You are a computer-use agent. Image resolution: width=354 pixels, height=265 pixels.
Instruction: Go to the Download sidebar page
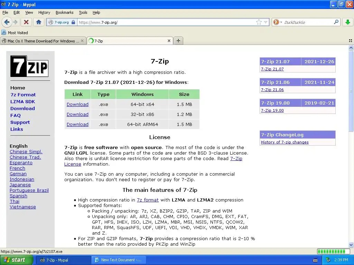tap(22, 108)
